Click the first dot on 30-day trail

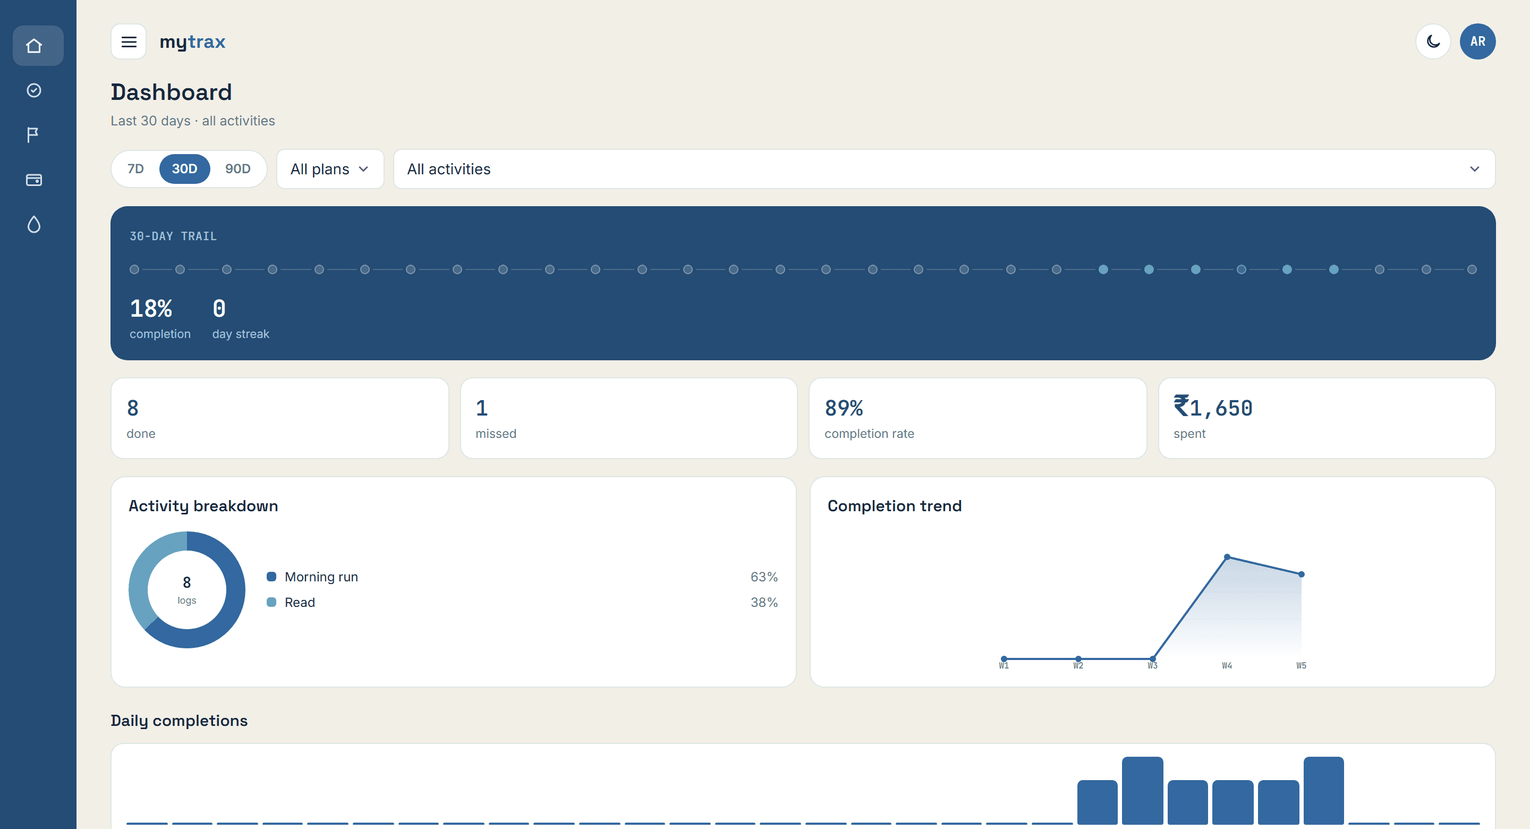(x=135, y=270)
